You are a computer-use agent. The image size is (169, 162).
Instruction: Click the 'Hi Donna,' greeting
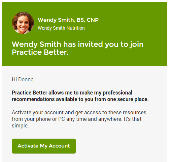23,79
